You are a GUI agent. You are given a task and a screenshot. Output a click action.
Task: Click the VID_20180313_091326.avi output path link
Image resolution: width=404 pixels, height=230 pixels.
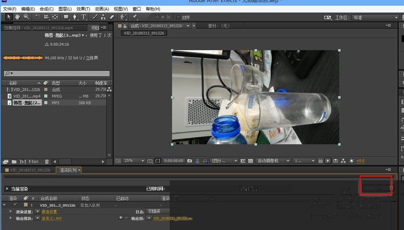point(173,218)
